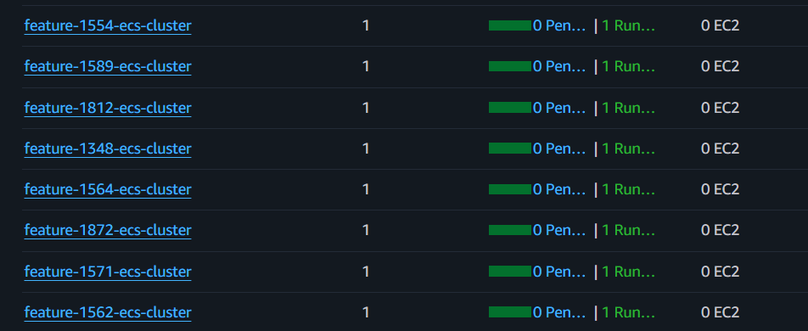Open the feature-1562-ecs-cluster link
The image size is (808, 331).
point(108,312)
